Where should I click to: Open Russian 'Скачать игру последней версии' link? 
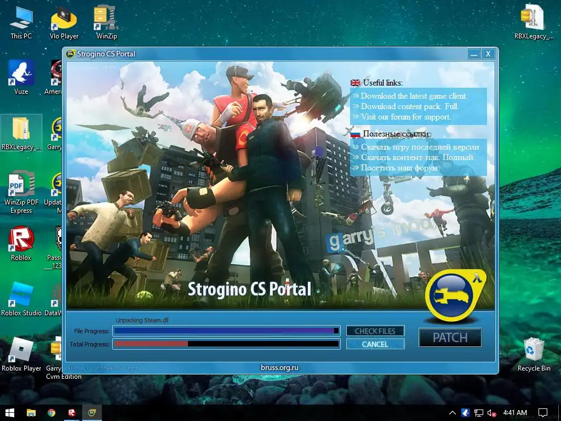pyautogui.click(x=421, y=147)
